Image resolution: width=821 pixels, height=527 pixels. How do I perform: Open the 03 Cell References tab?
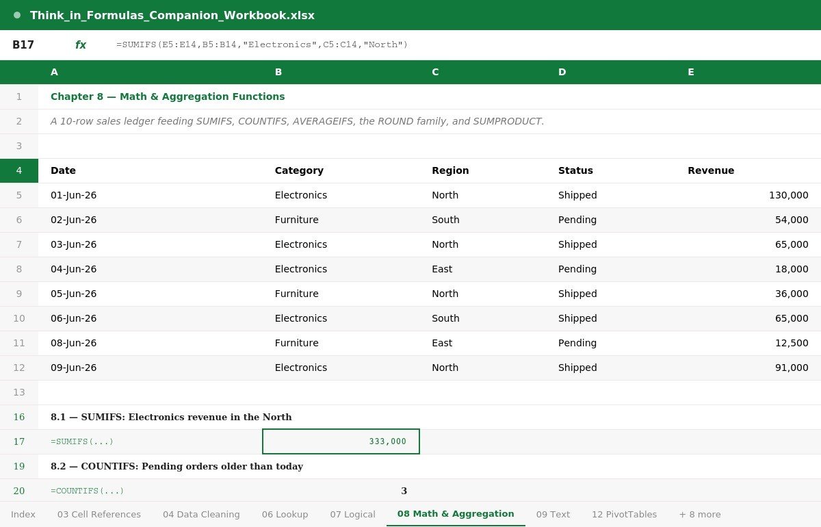coord(99,514)
